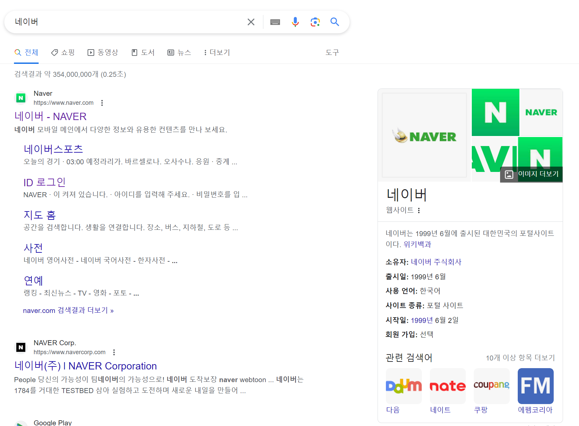Open the ID 로그인 sitelink
The image size is (579, 426).
point(44,182)
